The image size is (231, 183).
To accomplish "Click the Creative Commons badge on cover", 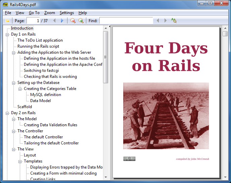I will click(129, 159).
